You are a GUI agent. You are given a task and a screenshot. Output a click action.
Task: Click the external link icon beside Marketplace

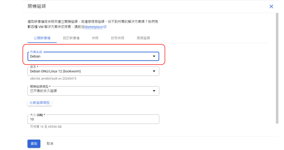tap(105, 27)
